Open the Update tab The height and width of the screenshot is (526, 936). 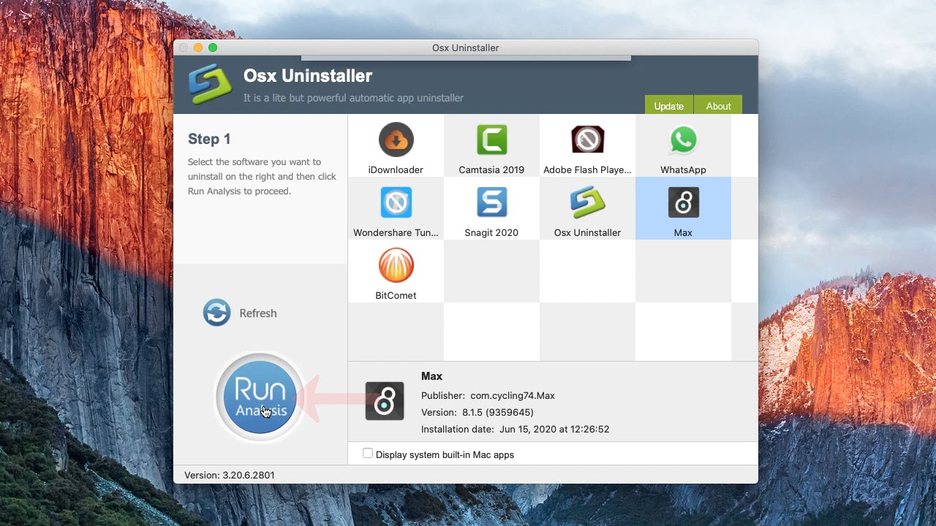tap(669, 105)
